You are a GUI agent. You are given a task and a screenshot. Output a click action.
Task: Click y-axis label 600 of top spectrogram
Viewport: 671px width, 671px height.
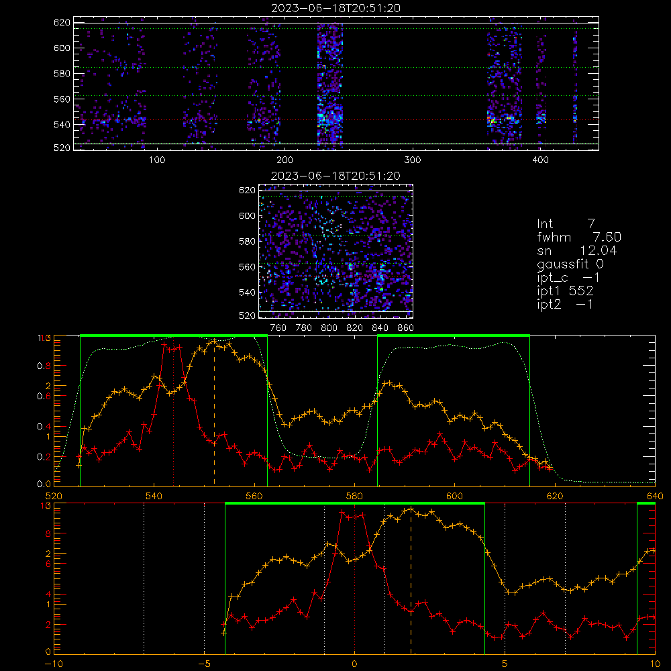[x=62, y=48]
